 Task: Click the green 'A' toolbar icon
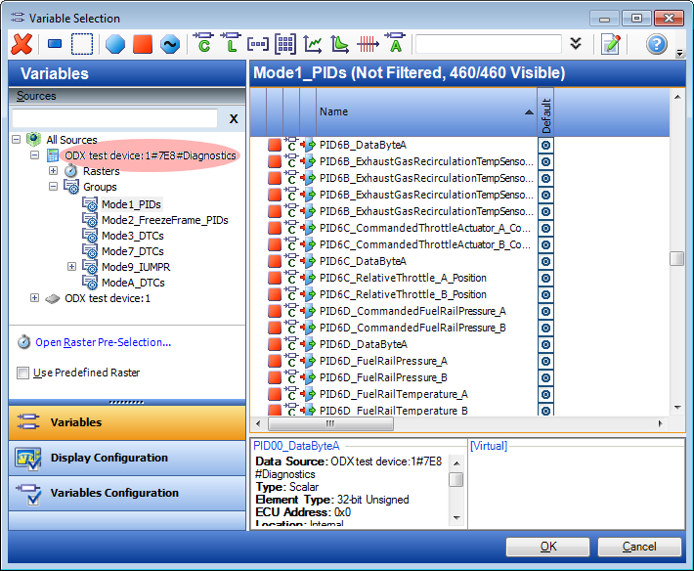pyautogui.click(x=395, y=44)
